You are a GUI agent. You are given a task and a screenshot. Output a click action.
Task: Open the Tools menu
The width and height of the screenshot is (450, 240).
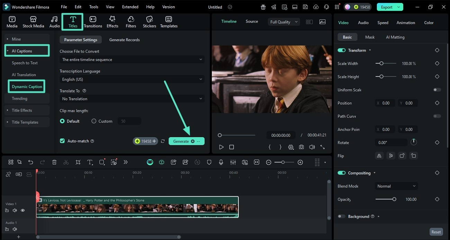[93, 7]
